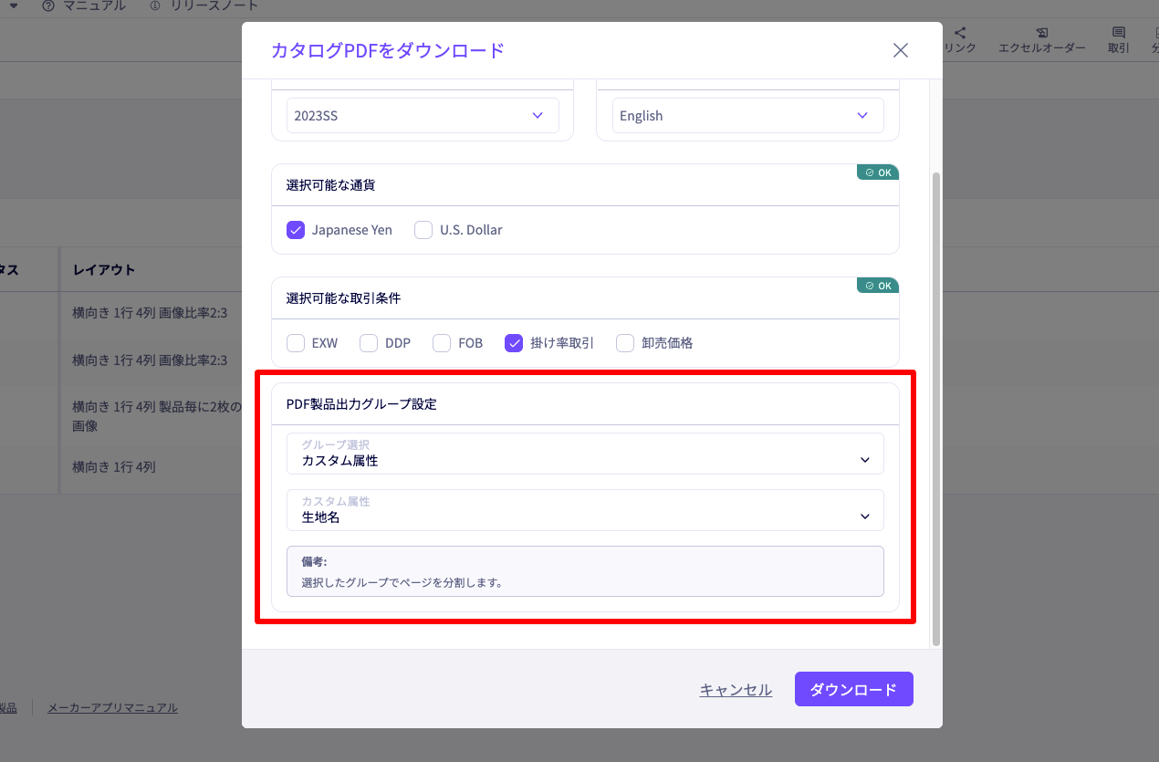1159x762 pixels.
Task: Click the キャンセル link
Action: coord(736,690)
